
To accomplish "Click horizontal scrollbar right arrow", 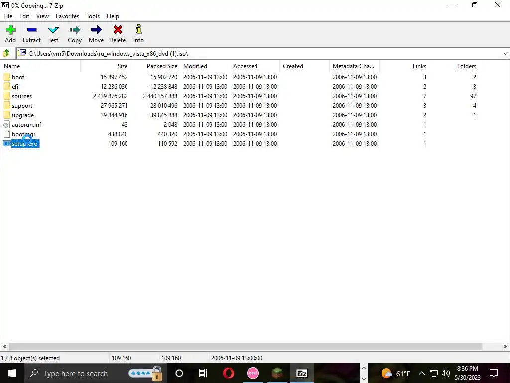I will pos(505,346).
